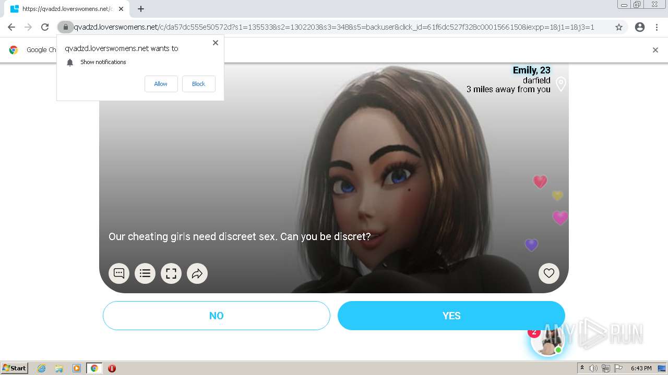The width and height of the screenshot is (668, 375).
Task: Dismiss the Google Chrome infobar
Action: pyautogui.click(x=655, y=50)
